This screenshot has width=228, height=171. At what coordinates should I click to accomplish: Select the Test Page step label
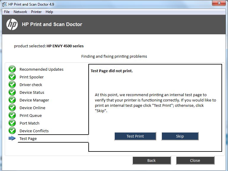(x=28, y=139)
